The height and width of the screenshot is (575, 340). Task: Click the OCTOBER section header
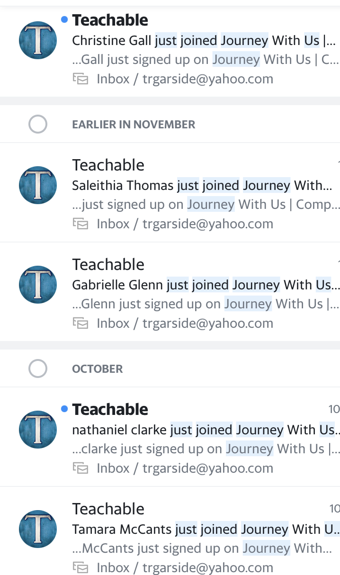coord(98,369)
